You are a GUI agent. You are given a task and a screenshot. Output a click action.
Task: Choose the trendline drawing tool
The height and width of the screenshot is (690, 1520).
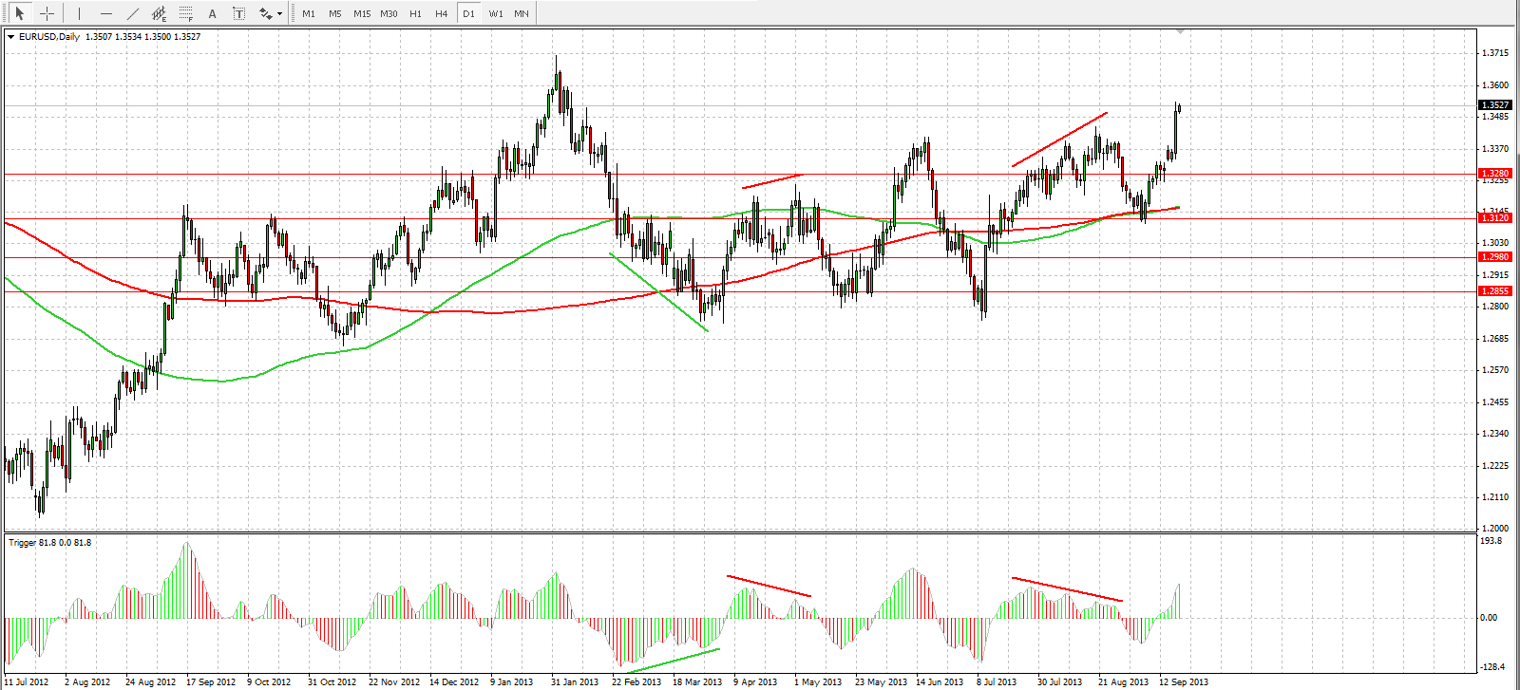tap(132, 13)
